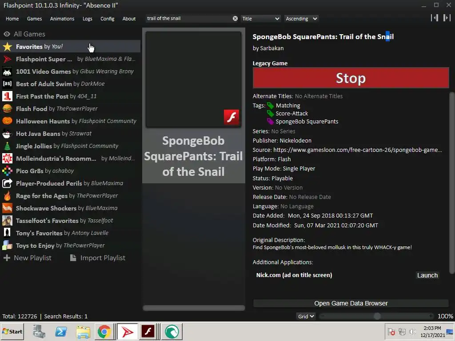Viewport: 455px width, 341px height.
Task: Click the Shockwave Shockers icon
Action: (x=7, y=208)
